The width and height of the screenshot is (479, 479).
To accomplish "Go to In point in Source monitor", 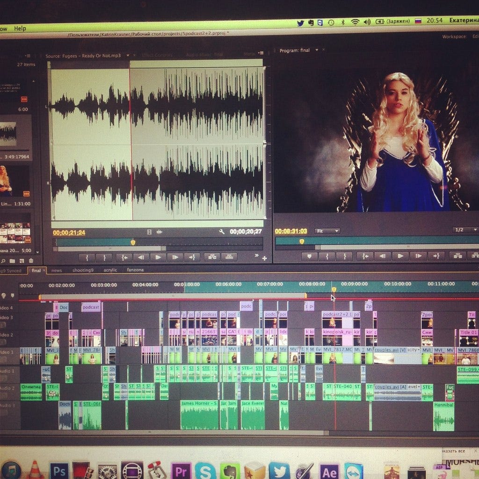I will click(x=124, y=258).
